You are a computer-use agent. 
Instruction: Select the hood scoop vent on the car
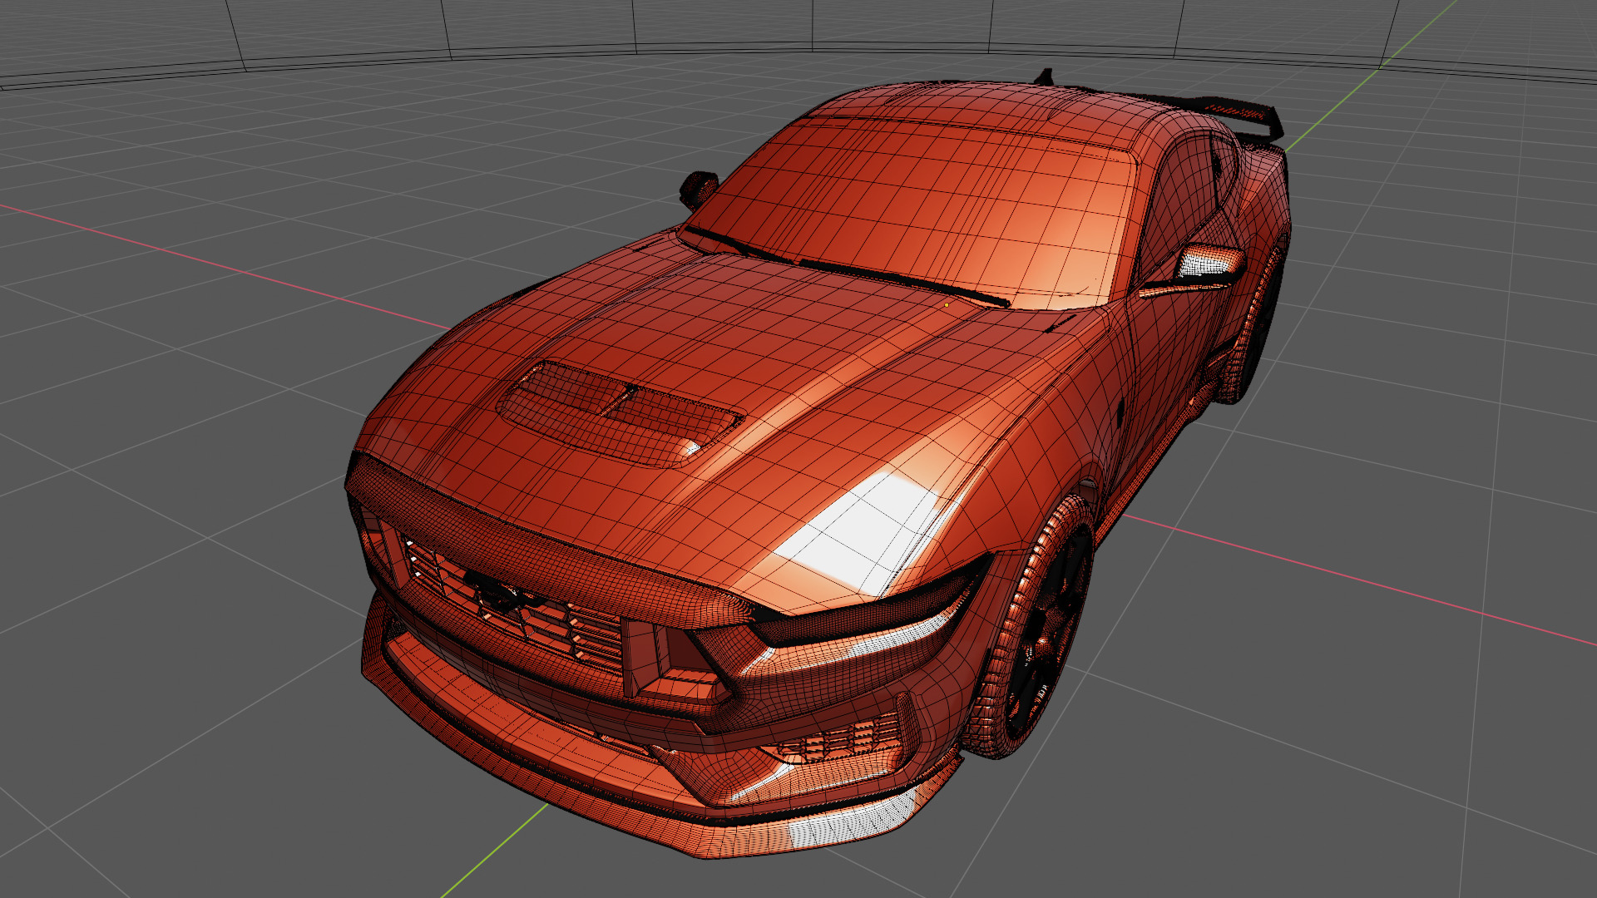(x=620, y=413)
